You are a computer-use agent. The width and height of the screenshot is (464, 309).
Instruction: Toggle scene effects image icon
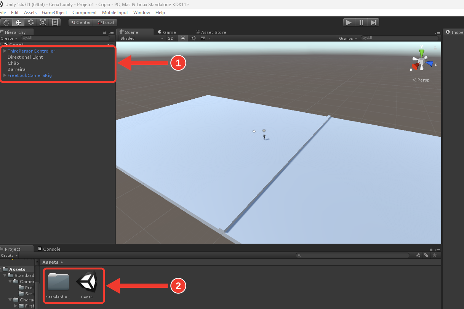pos(203,38)
